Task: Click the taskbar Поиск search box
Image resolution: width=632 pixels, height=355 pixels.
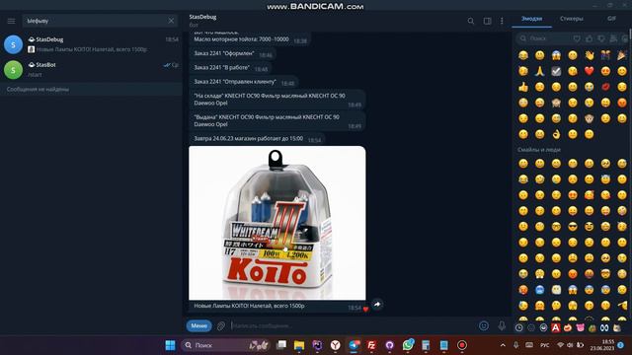Action: (x=226, y=345)
